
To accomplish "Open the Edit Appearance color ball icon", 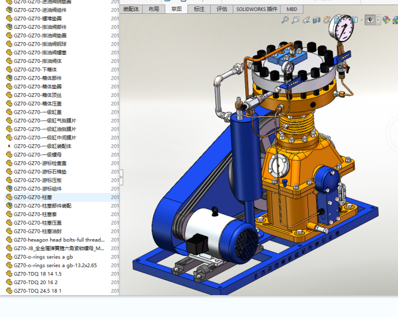I will tap(386, 20).
